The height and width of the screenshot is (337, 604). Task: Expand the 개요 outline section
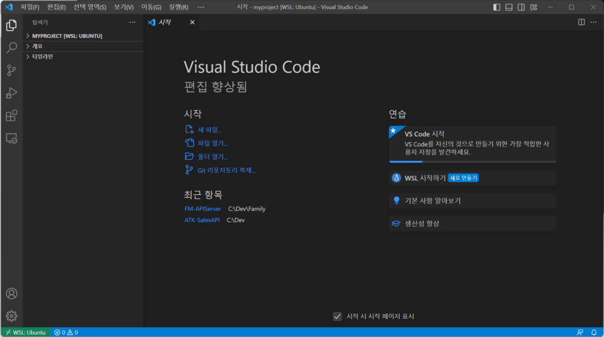tap(83, 46)
